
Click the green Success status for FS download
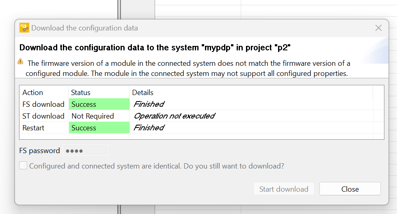(99, 104)
